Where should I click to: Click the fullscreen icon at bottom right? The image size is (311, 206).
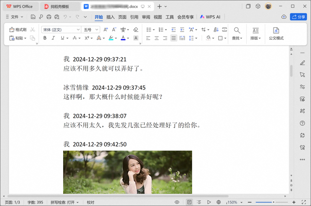302,202
